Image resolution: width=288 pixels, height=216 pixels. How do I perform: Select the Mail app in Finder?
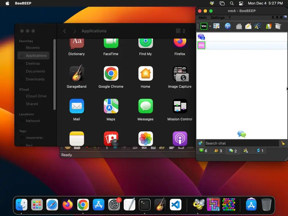click(x=76, y=109)
